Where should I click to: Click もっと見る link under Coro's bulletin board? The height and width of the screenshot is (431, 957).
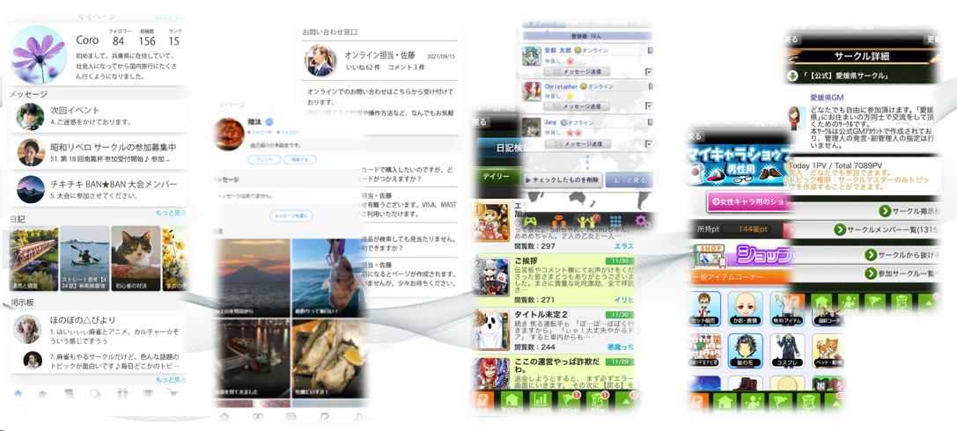[172, 379]
